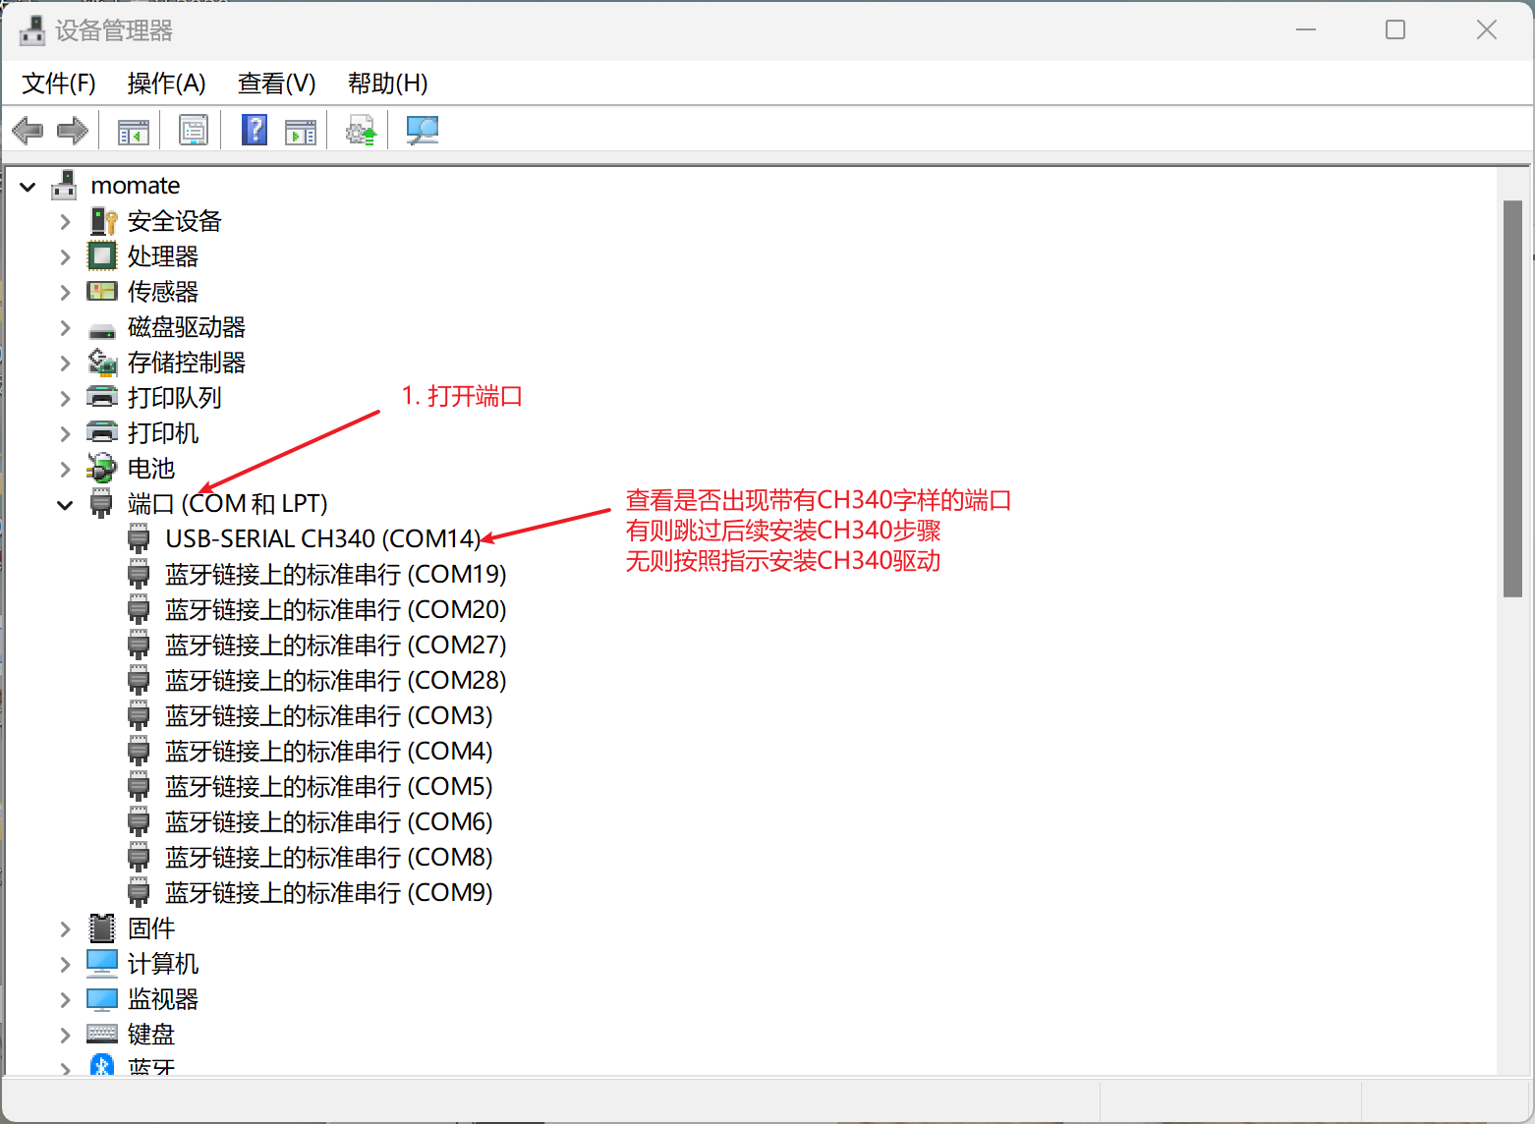Select USB-SERIAL CH340 (COM14) device
This screenshot has height=1124, width=1535.
point(322,539)
